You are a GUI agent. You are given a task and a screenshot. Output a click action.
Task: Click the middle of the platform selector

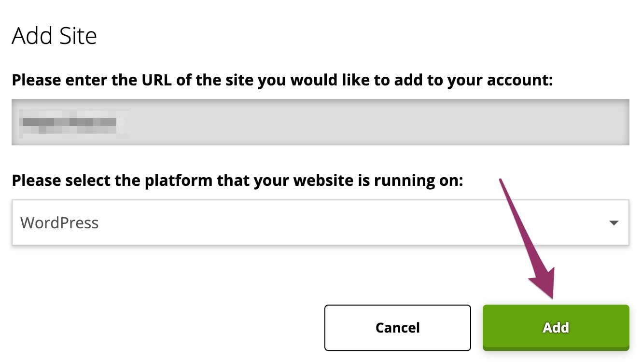320,223
